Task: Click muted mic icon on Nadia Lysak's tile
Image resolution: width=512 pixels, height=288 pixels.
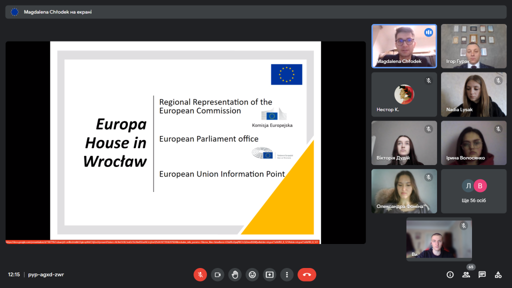Action: [x=498, y=80]
